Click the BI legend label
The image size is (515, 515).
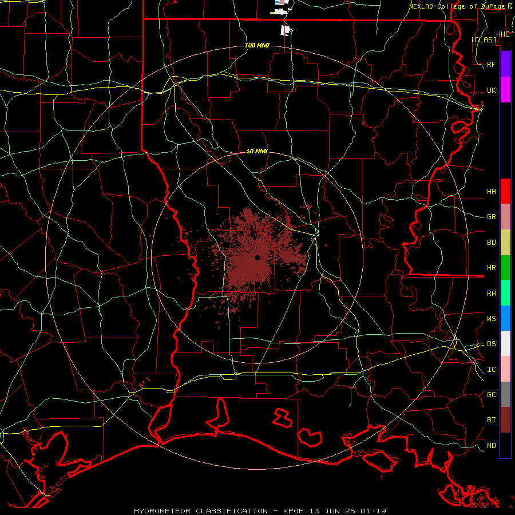click(x=492, y=420)
